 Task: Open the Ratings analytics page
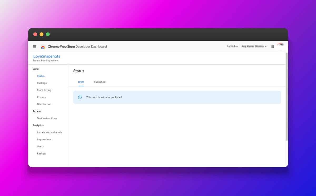41,154
